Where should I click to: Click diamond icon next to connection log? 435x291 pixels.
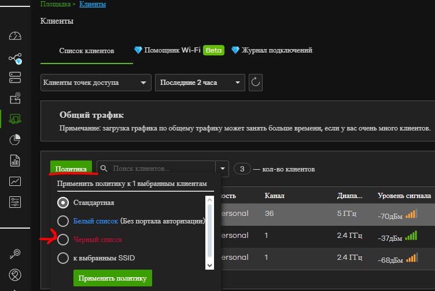tap(235, 50)
